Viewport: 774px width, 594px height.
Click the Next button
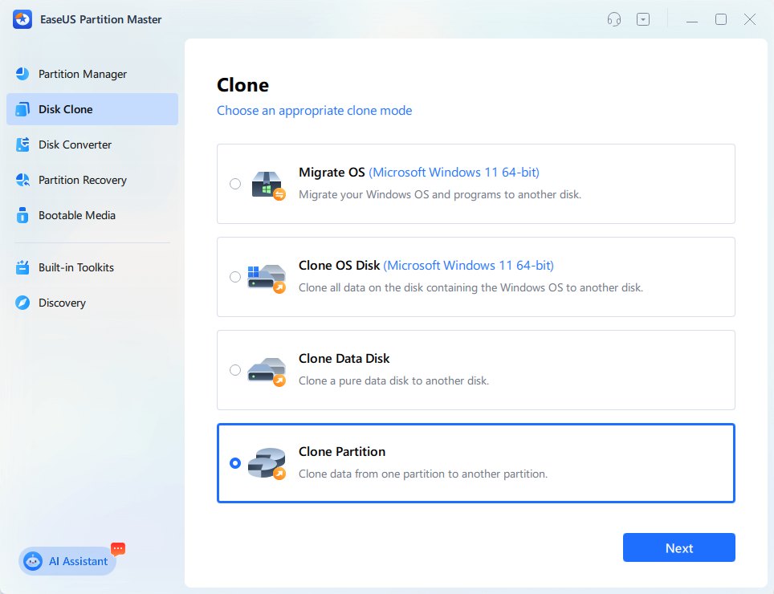pyautogui.click(x=679, y=547)
